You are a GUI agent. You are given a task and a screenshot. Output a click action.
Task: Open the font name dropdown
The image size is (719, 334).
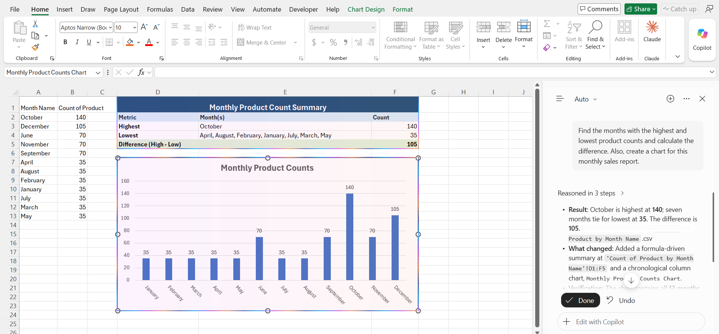pos(110,27)
